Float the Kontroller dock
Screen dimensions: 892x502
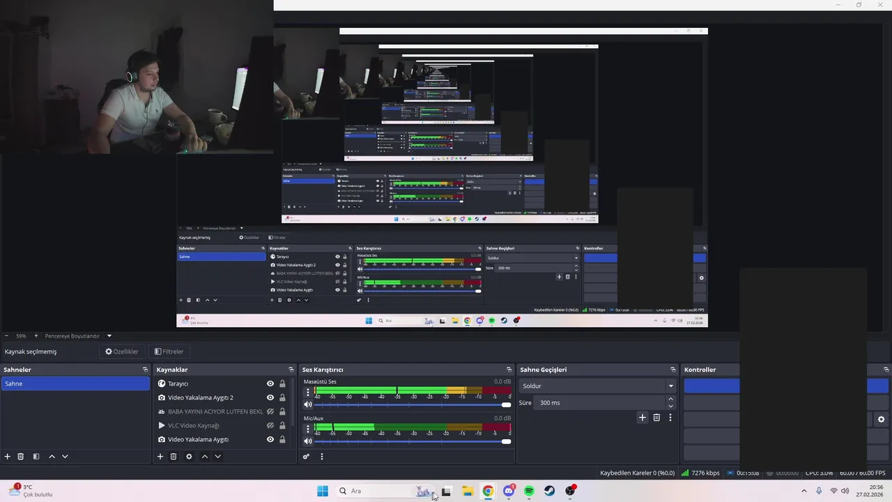point(886,370)
